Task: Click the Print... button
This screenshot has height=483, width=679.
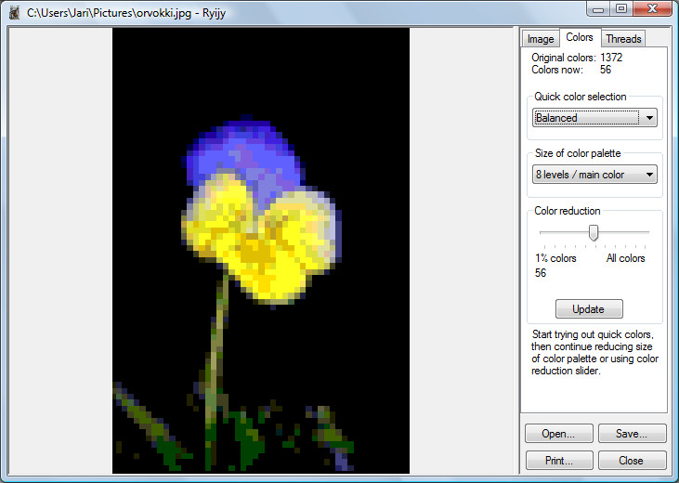Action: pos(559,461)
